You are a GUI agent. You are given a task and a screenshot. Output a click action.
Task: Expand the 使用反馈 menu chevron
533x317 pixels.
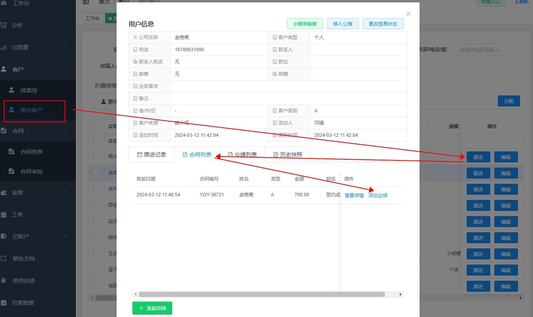click(66, 280)
